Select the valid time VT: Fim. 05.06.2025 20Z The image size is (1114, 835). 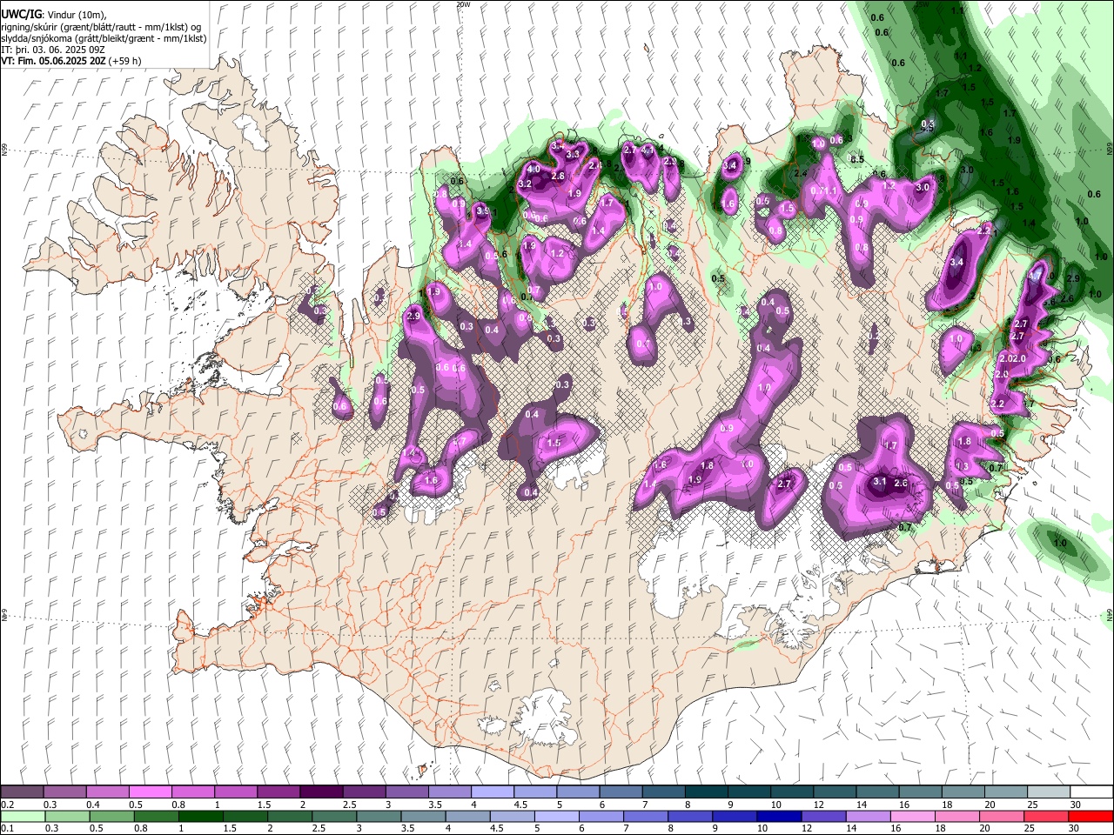(x=53, y=61)
